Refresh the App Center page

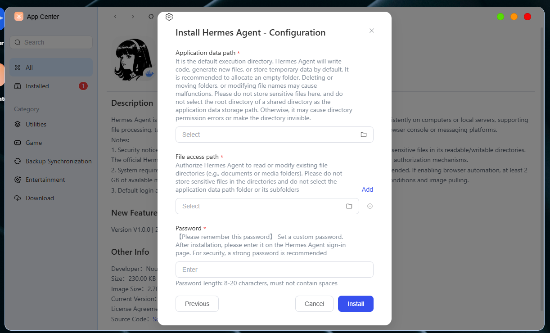151,17
